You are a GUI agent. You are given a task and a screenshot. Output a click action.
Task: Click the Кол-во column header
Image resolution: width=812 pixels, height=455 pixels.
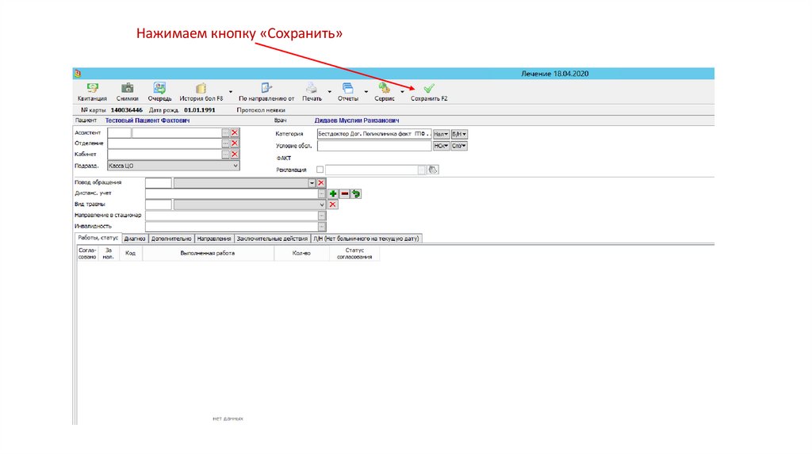[301, 253]
